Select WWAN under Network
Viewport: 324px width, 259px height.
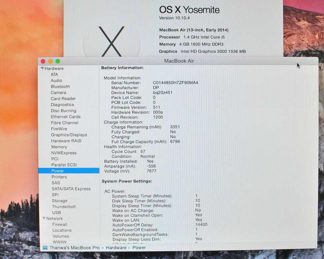[x=59, y=242]
